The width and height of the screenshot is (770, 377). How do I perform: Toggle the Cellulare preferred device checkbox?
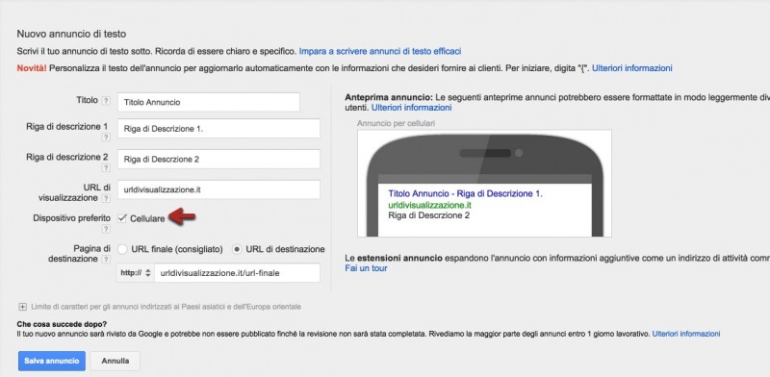122,218
